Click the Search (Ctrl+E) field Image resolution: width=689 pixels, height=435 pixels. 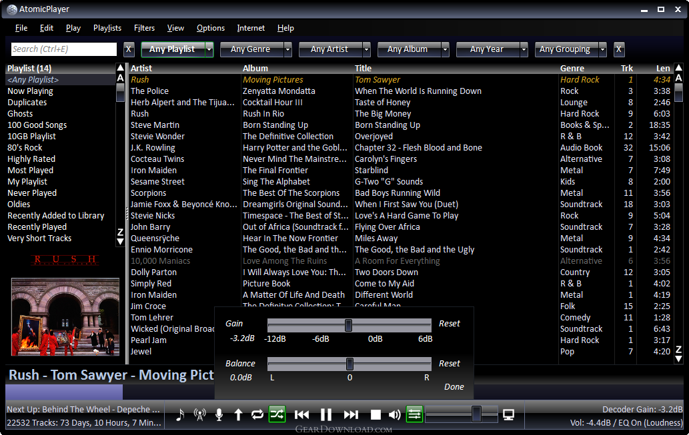tap(64, 49)
